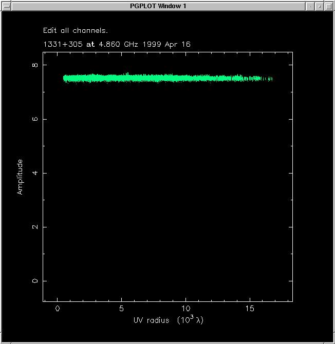Click the x-axis tick label 15
This screenshot has width=335, height=344.
[x=250, y=309]
